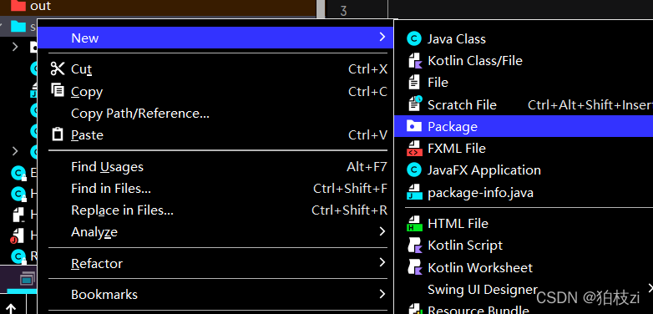This screenshot has width=653, height=314.
Task: Click the scissors Cut icon
Action: coord(58,68)
